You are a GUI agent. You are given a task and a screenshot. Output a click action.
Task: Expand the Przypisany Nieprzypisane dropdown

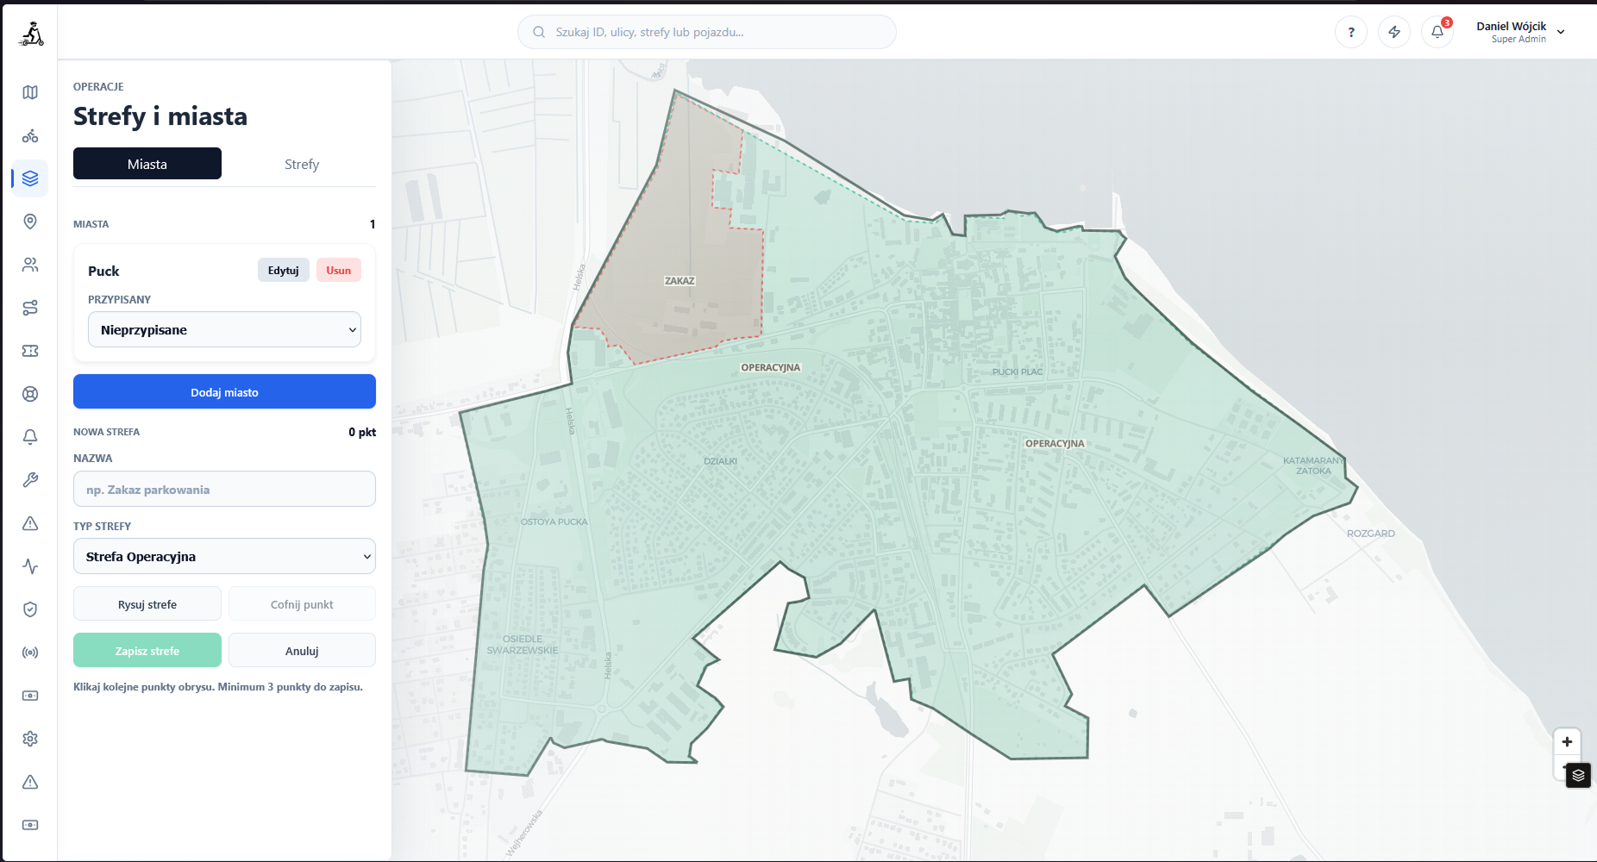coord(224,329)
